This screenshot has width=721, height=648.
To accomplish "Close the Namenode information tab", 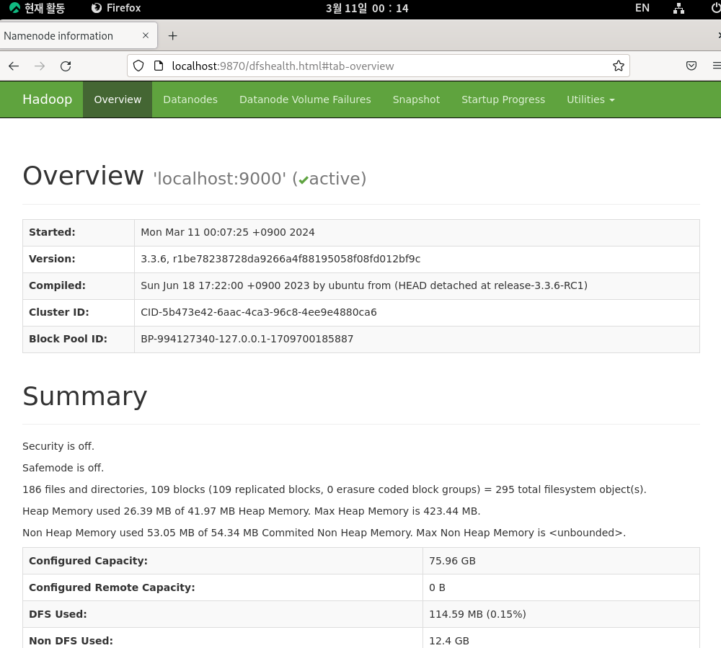I will [x=146, y=35].
